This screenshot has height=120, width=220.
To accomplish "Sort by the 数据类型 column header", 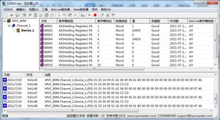I will (x=122, y=21).
